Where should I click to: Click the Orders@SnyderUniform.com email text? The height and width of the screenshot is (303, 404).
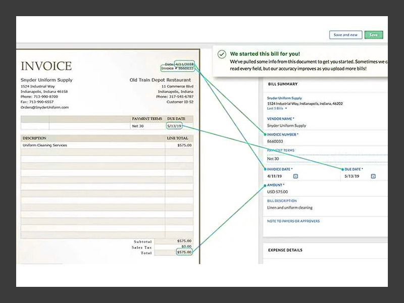click(44, 108)
